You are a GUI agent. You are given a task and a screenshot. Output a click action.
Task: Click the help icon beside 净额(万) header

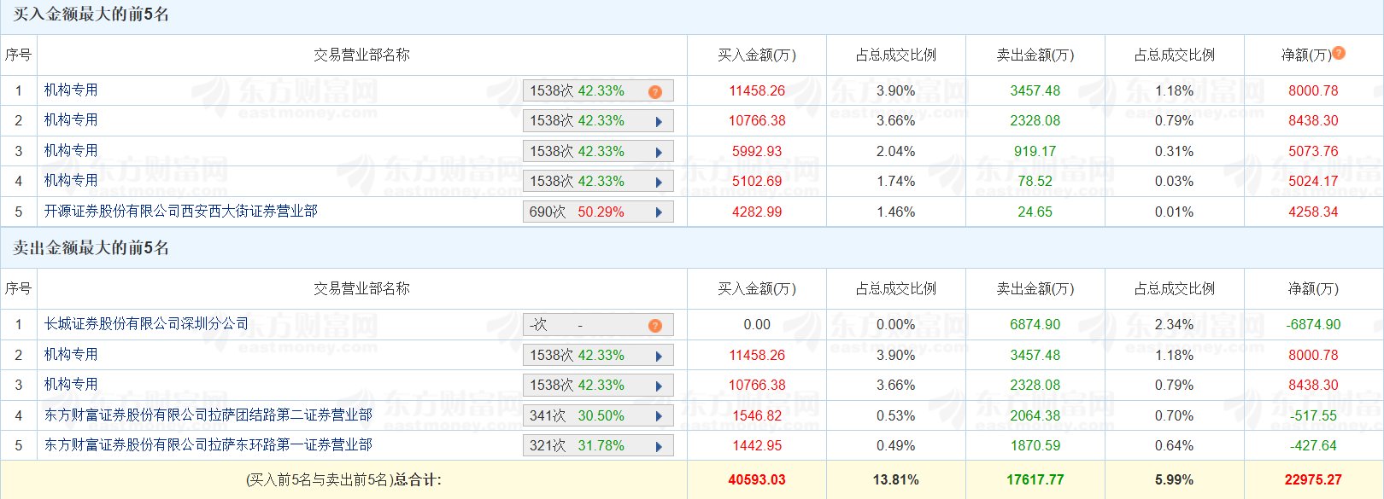[1339, 53]
